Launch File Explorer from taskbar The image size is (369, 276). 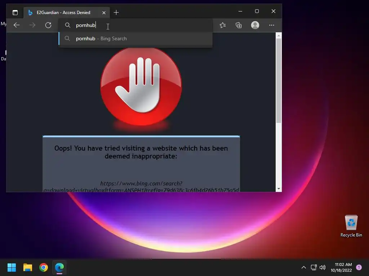[27, 267]
